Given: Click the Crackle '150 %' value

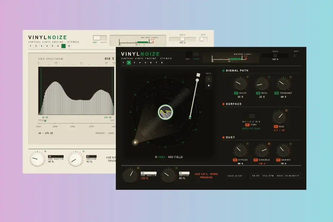Looking at the screenshot, I should [x=262, y=164].
